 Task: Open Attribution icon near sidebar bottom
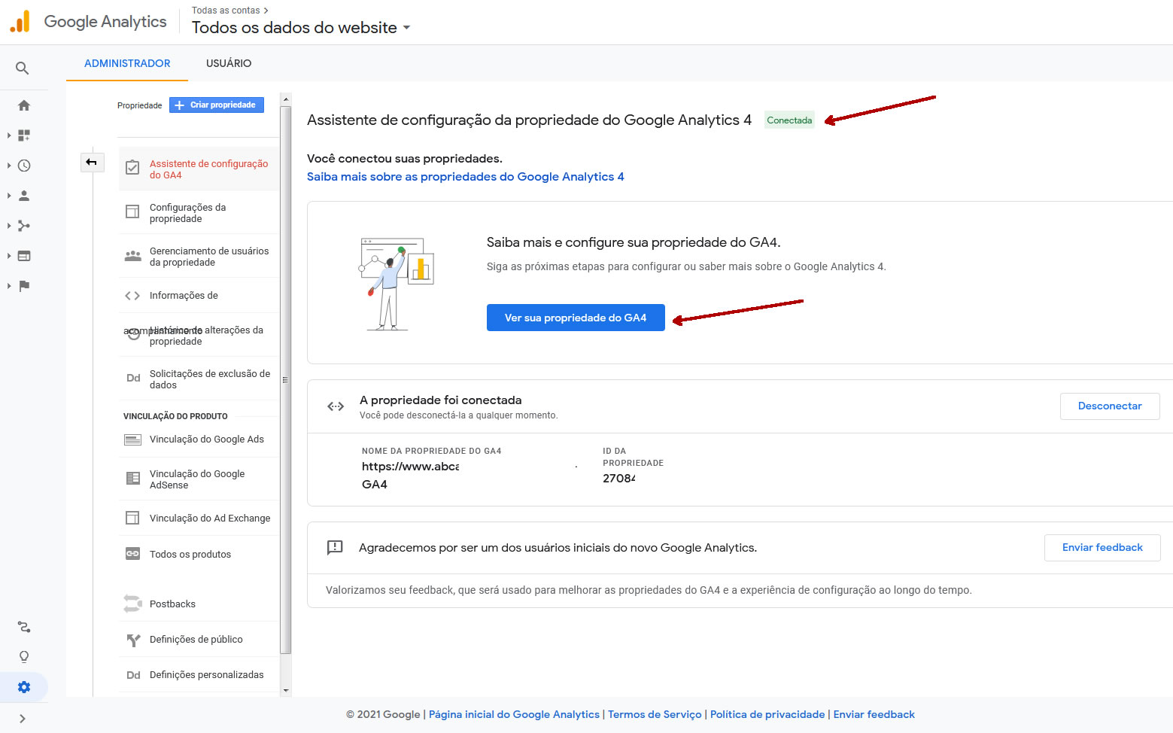pyautogui.click(x=24, y=627)
